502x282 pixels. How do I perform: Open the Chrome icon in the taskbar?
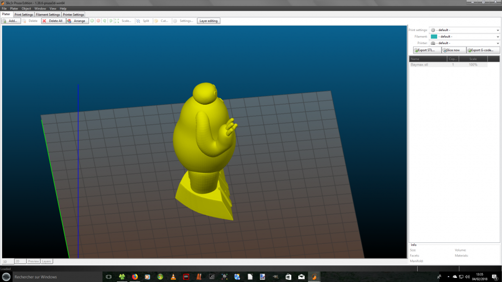[161, 277]
